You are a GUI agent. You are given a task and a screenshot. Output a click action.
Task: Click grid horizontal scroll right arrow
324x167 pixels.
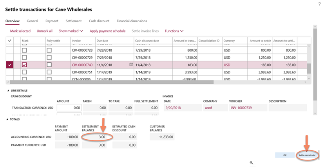[305, 82]
